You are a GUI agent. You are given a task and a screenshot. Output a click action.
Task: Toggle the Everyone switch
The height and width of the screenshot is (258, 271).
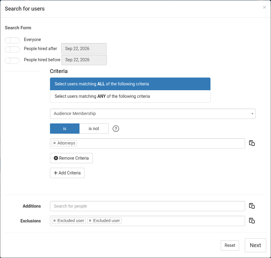[12, 40]
